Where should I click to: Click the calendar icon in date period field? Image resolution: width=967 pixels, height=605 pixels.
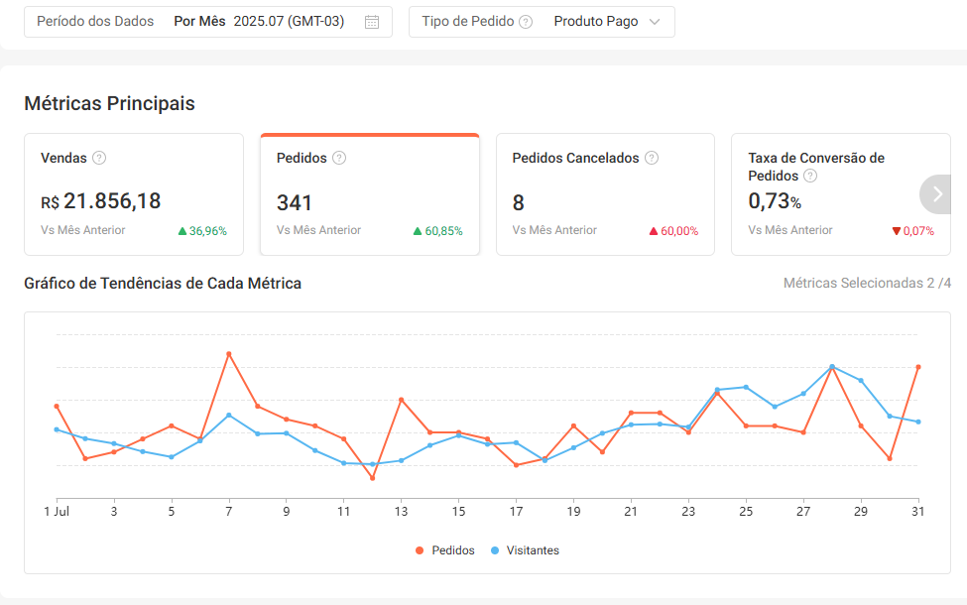pyautogui.click(x=372, y=22)
